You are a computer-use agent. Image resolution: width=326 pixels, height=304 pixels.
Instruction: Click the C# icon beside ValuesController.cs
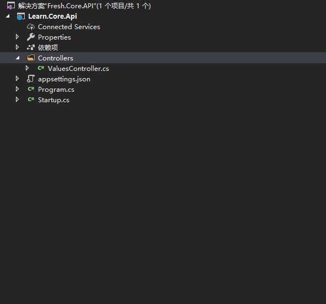(41, 68)
